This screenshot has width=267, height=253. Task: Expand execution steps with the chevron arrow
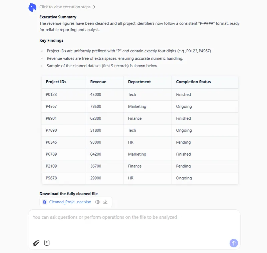(94, 7)
